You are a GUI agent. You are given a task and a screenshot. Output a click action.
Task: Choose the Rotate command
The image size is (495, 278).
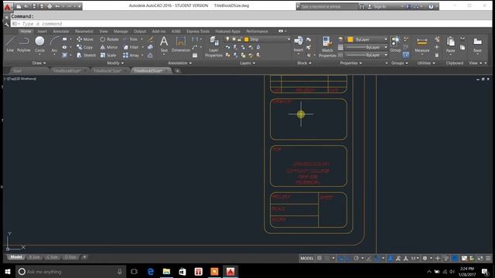tap(109, 39)
